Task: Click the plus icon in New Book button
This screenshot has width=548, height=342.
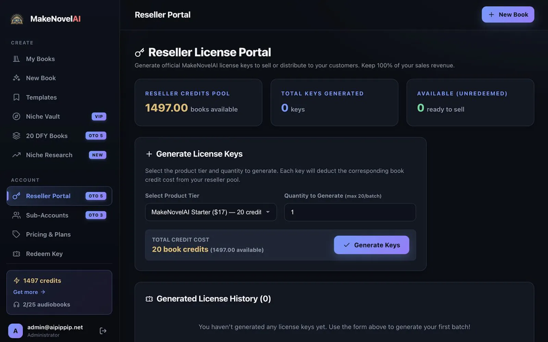Action: click(491, 15)
